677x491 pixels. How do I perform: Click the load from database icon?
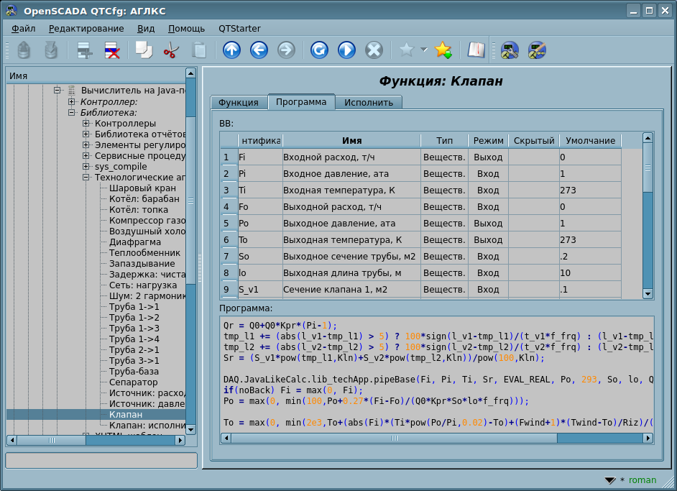click(x=24, y=50)
